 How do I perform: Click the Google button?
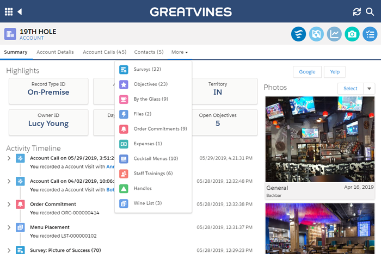[307, 72]
